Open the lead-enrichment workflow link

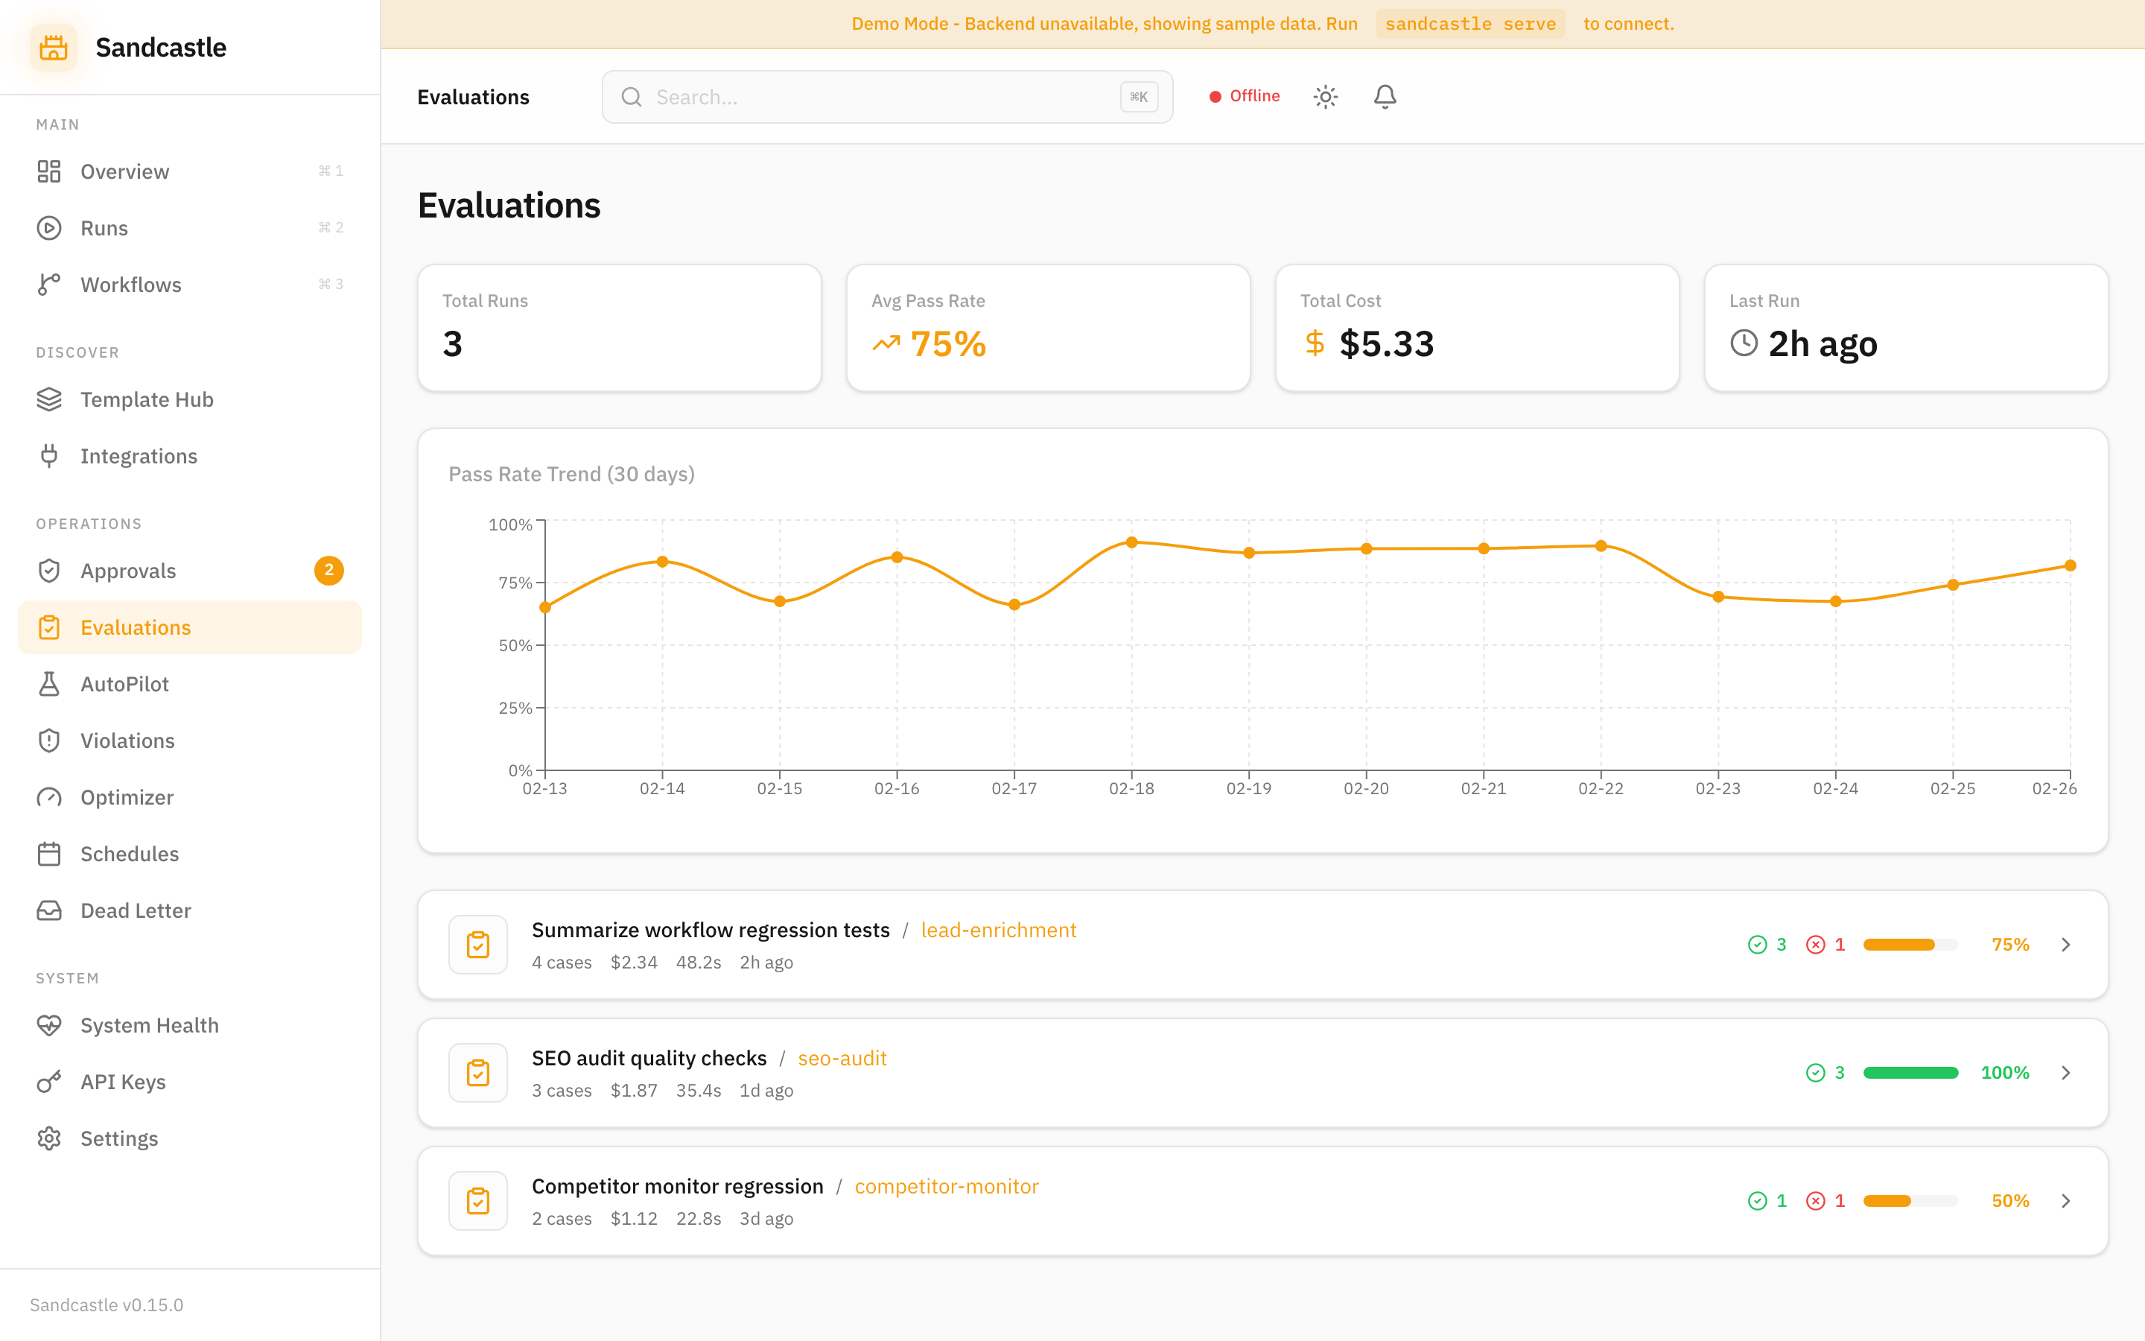(998, 930)
